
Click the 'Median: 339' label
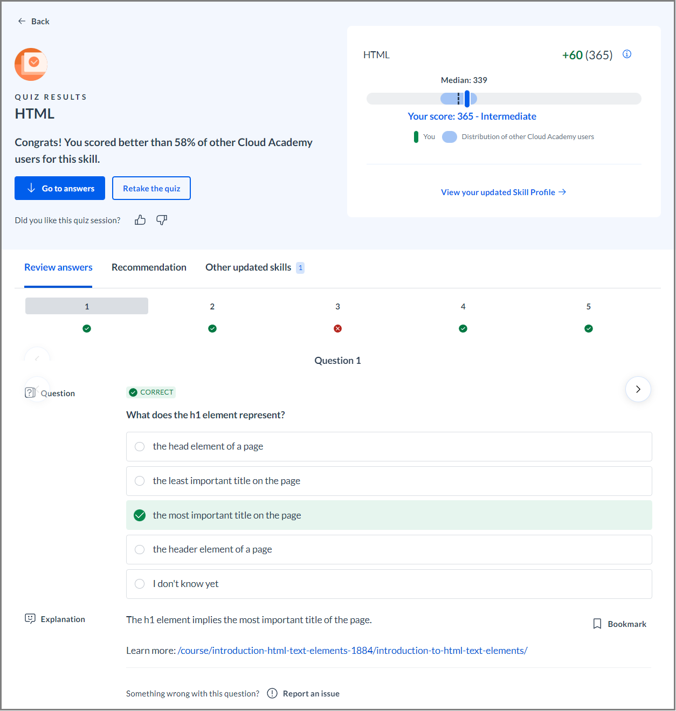(464, 80)
